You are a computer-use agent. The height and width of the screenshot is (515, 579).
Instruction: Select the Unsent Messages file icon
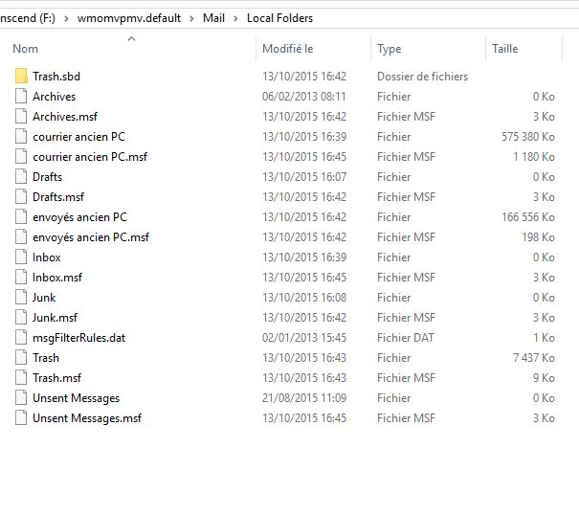click(x=22, y=398)
